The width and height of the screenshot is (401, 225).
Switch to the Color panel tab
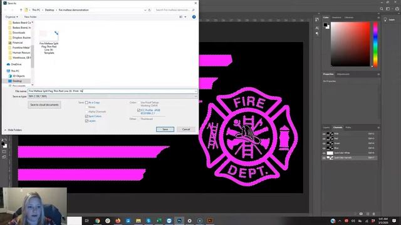[x=326, y=17]
